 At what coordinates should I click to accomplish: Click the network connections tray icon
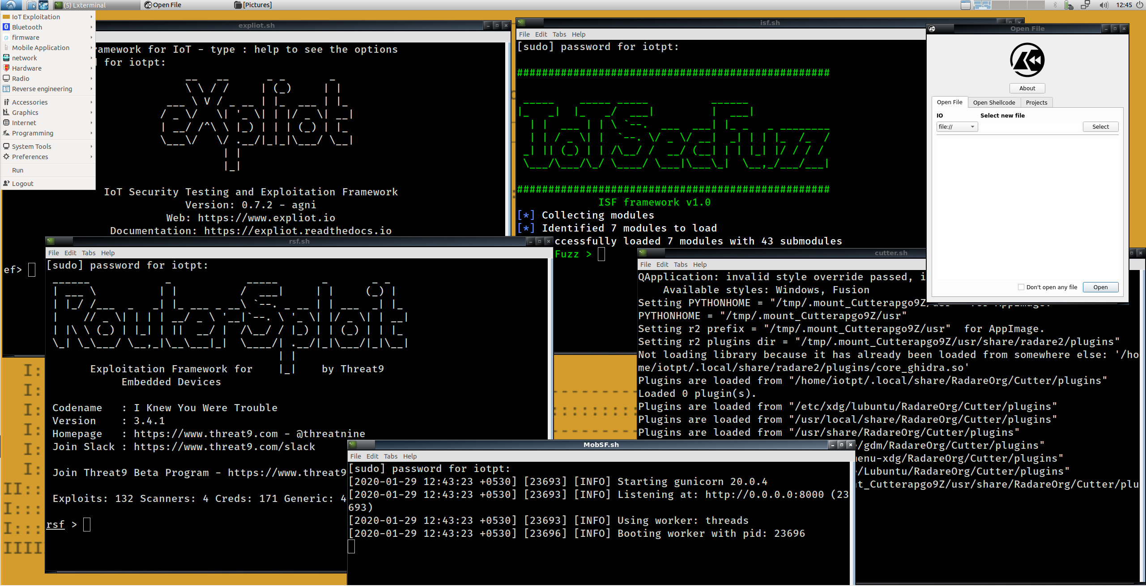point(1085,5)
